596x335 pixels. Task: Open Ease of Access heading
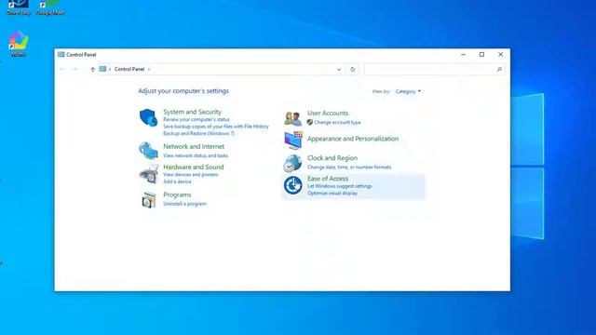point(328,179)
